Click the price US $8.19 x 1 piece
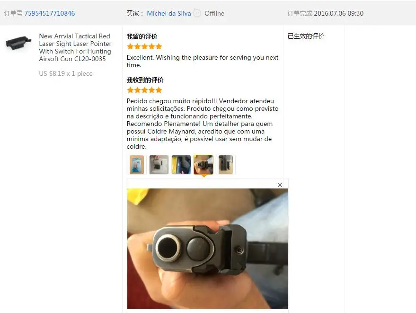The height and width of the screenshot is (313, 416). pos(66,73)
